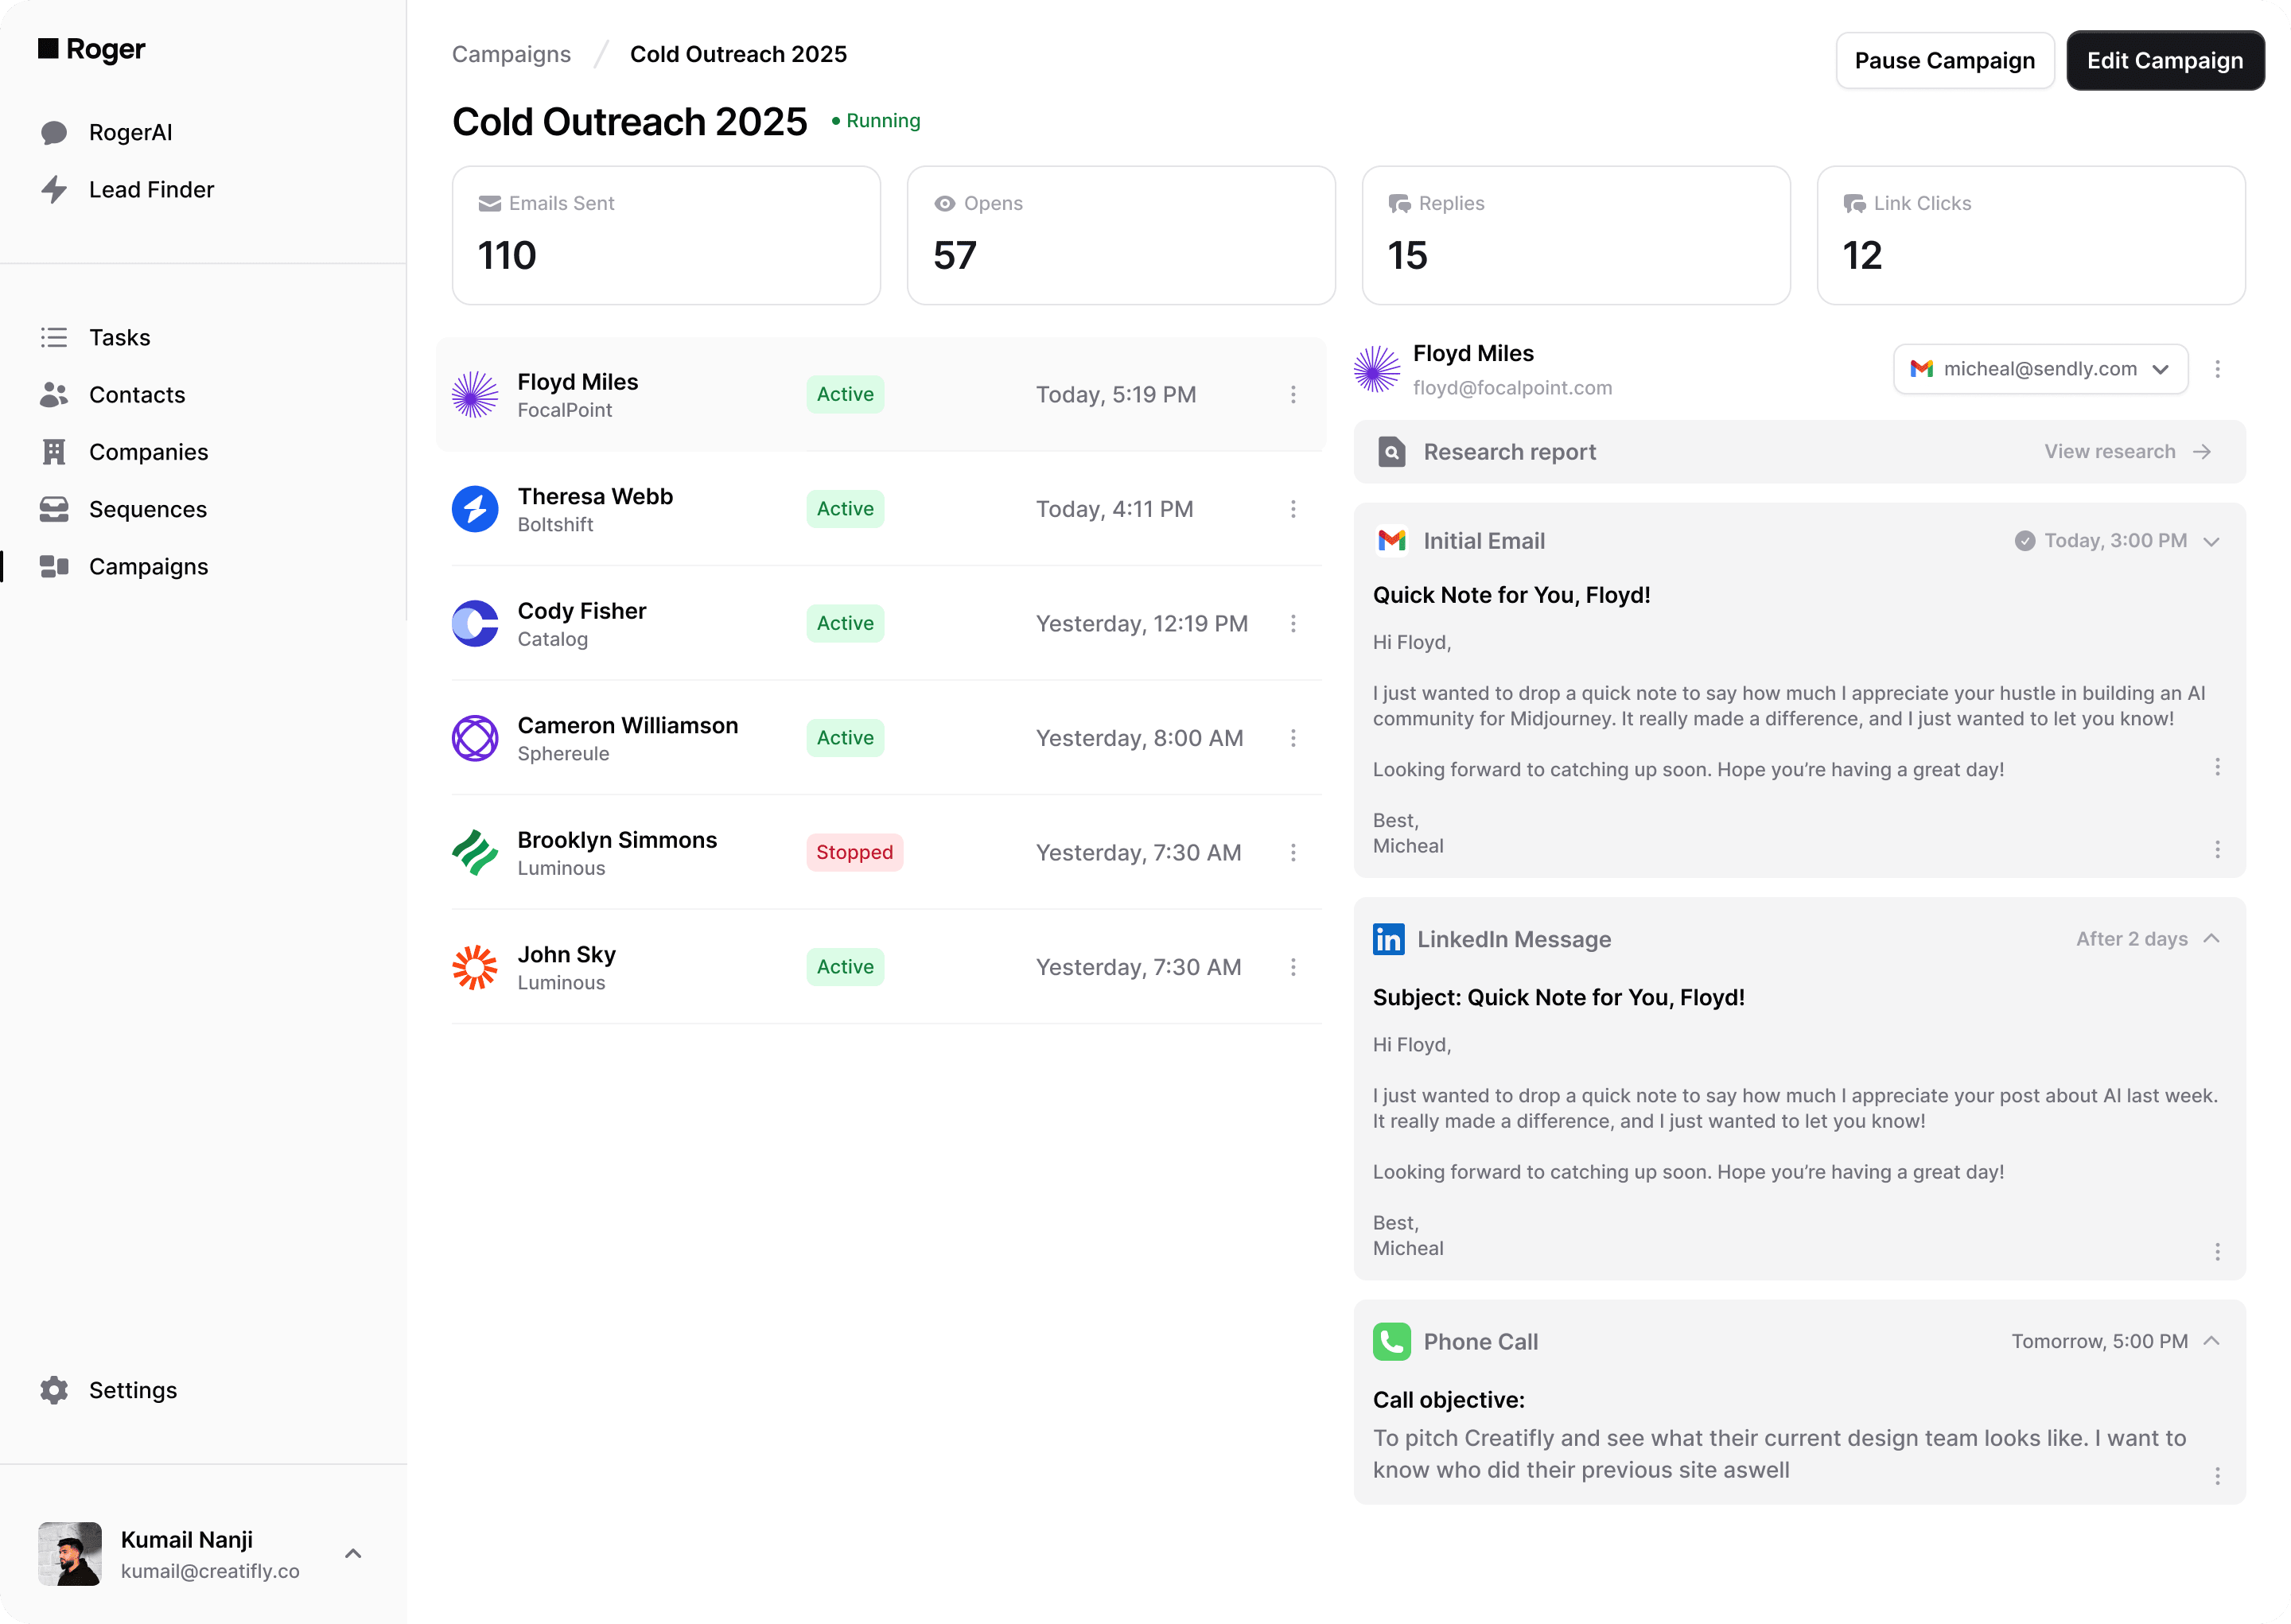
Task: Open the Settings gear icon
Action: (x=53, y=1390)
